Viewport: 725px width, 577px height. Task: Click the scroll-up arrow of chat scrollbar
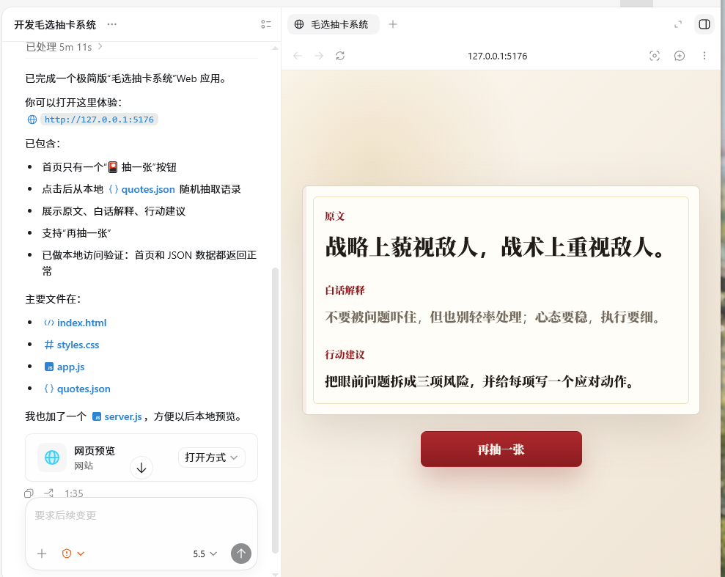pyautogui.click(x=275, y=48)
